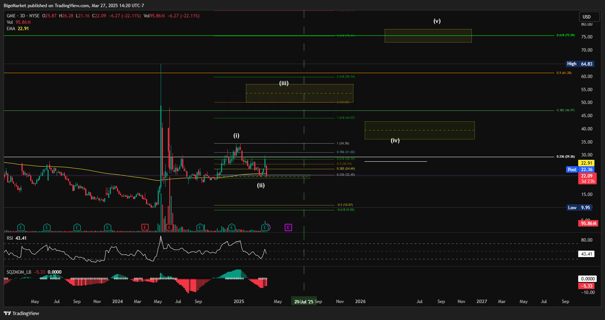Click the SQZMOM_LB indicator legend
The width and height of the screenshot is (605, 320).
click(34, 272)
